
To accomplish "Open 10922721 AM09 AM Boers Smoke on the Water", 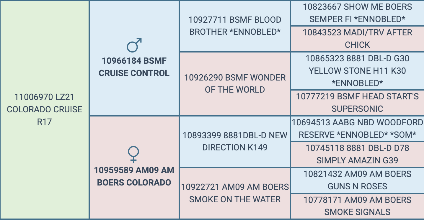I will pos(235,193).
